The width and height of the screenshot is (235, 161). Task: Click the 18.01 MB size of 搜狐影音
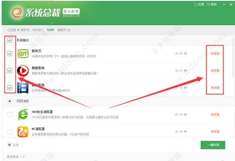tap(181, 71)
